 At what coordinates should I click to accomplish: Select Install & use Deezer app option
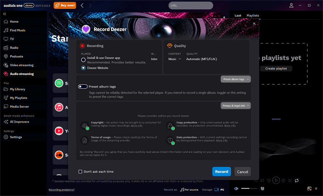pyautogui.click(x=83, y=60)
